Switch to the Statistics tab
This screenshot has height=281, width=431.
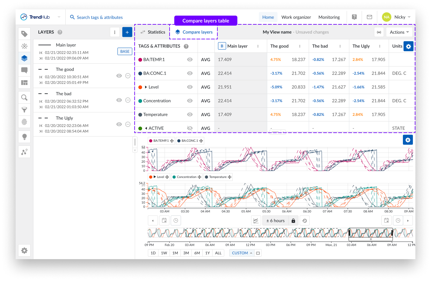click(x=153, y=32)
